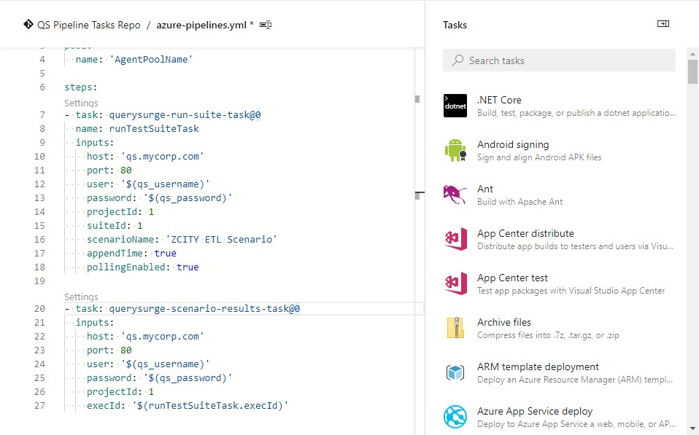Open Settings above querysurge-scenario-results-task
The image size is (699, 435).
point(81,297)
